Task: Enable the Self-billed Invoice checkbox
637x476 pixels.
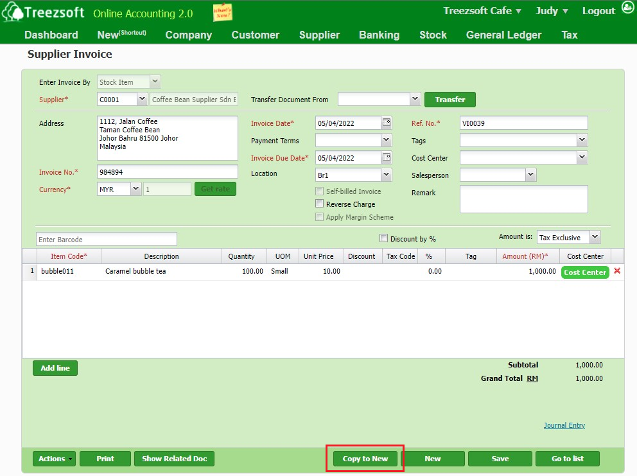Action: (319, 191)
